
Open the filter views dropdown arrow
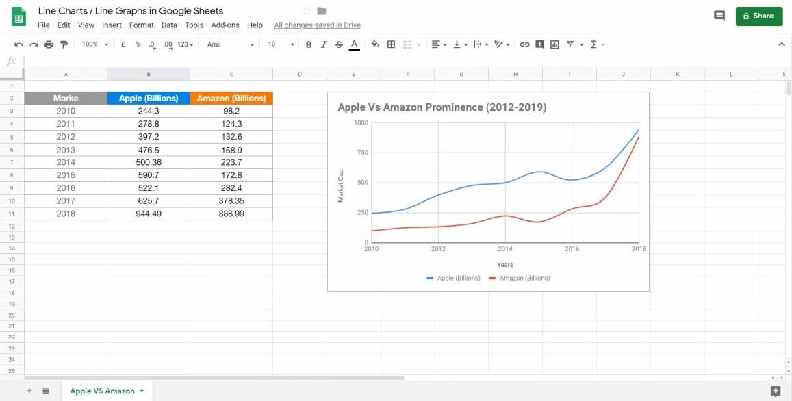pos(581,44)
